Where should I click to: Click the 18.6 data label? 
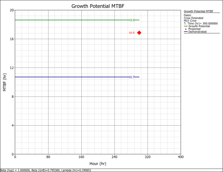(131, 20)
